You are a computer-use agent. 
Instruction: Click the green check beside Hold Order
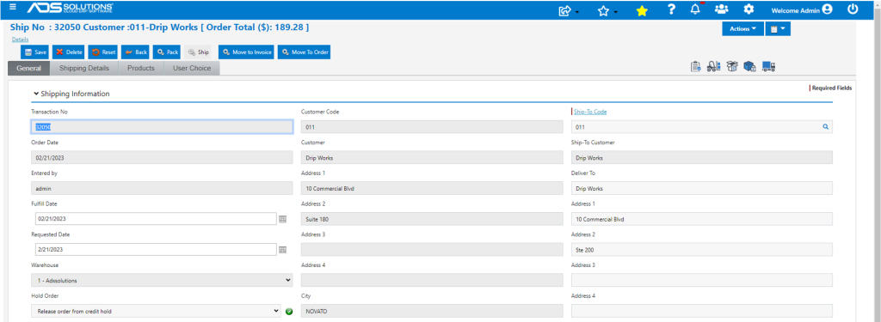[x=289, y=311]
